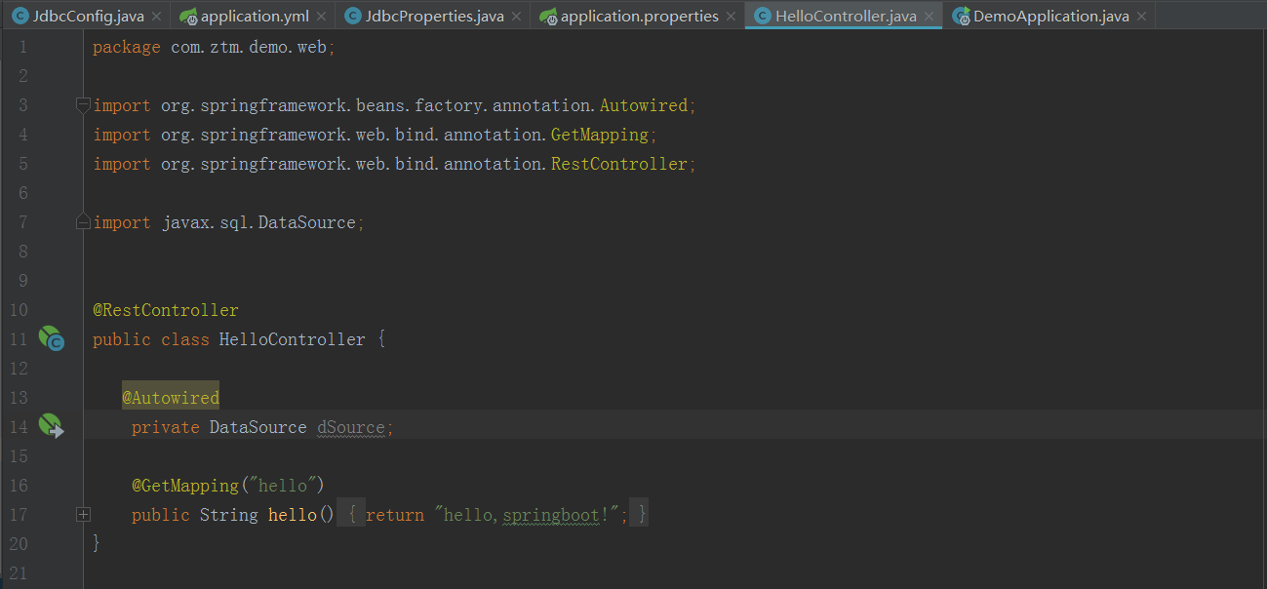Image resolution: width=1267 pixels, height=589 pixels.
Task: Click javax.sql.DataSource import text
Action: [x=258, y=222]
